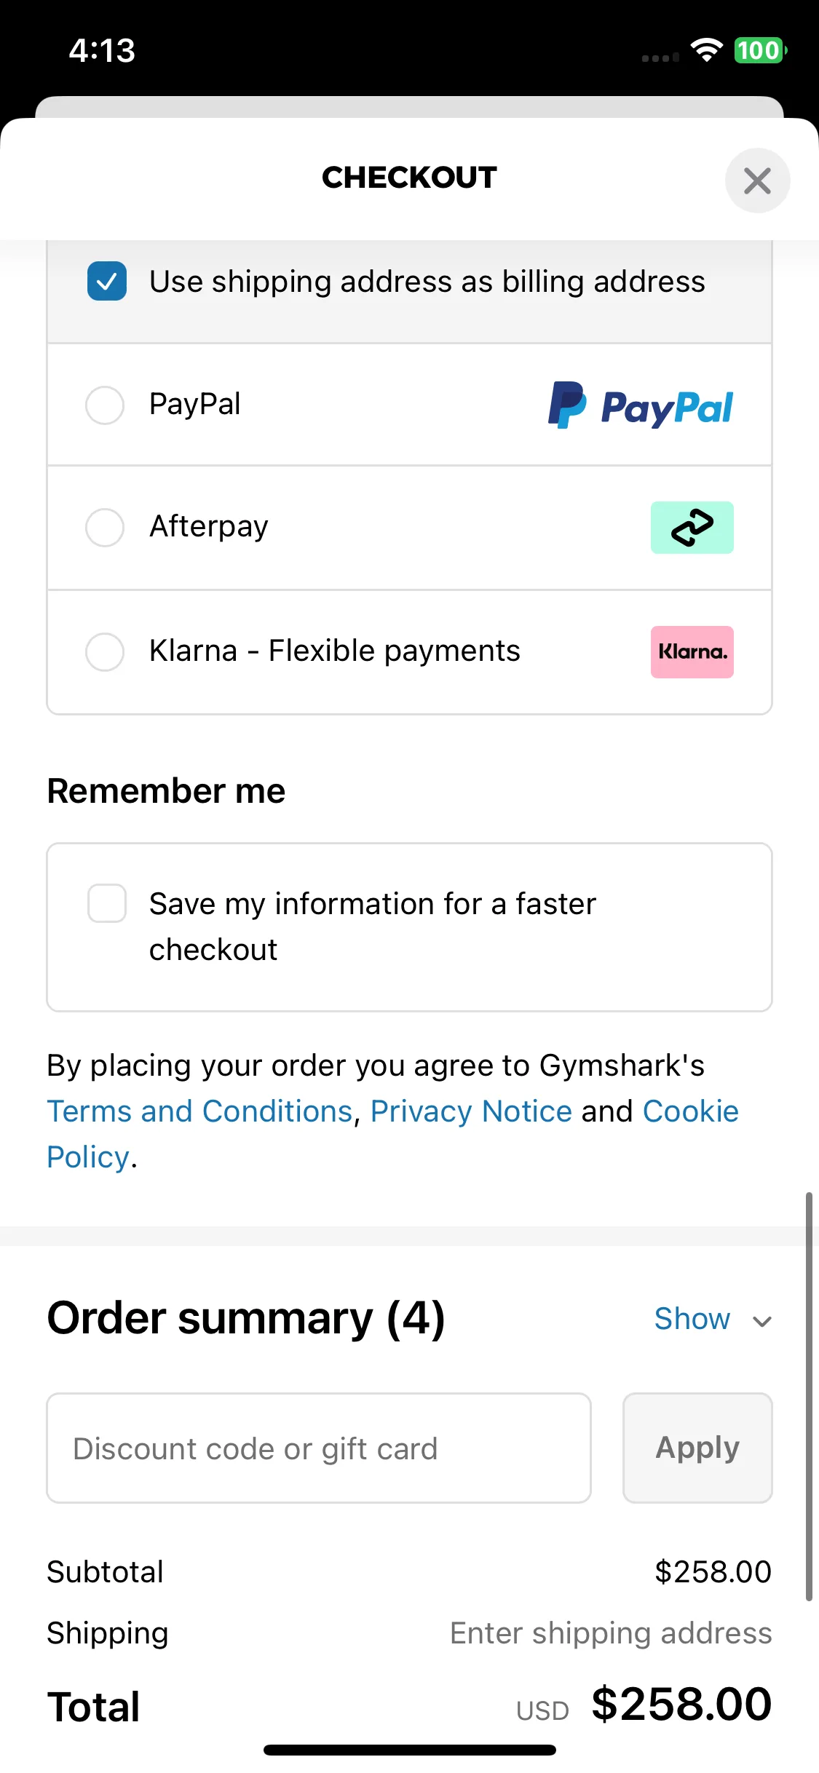The height and width of the screenshot is (1773, 819).
Task: Click the vertical scrollbar on the right
Action: pos(808,1396)
